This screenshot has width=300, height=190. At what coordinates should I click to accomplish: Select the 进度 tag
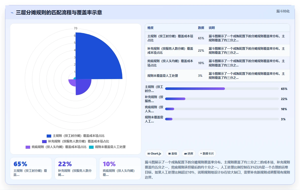click(189, 154)
